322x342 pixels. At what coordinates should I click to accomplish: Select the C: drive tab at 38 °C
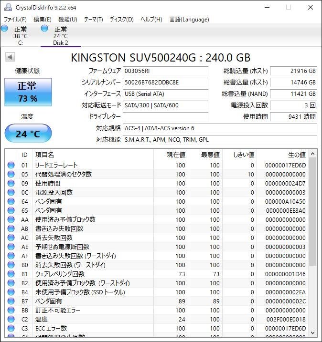(x=21, y=36)
